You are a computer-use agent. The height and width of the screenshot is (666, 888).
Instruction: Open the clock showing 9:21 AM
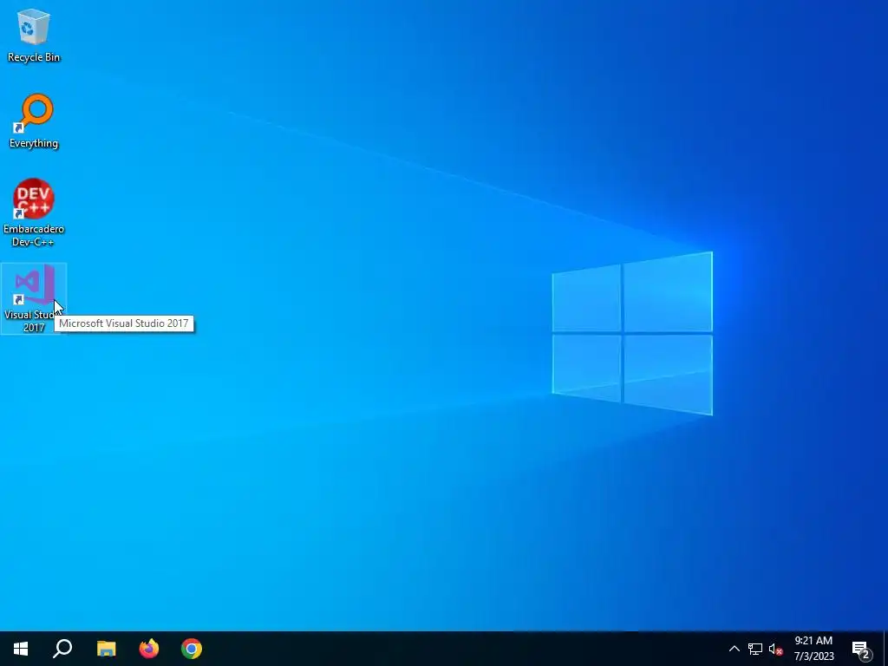point(813,649)
